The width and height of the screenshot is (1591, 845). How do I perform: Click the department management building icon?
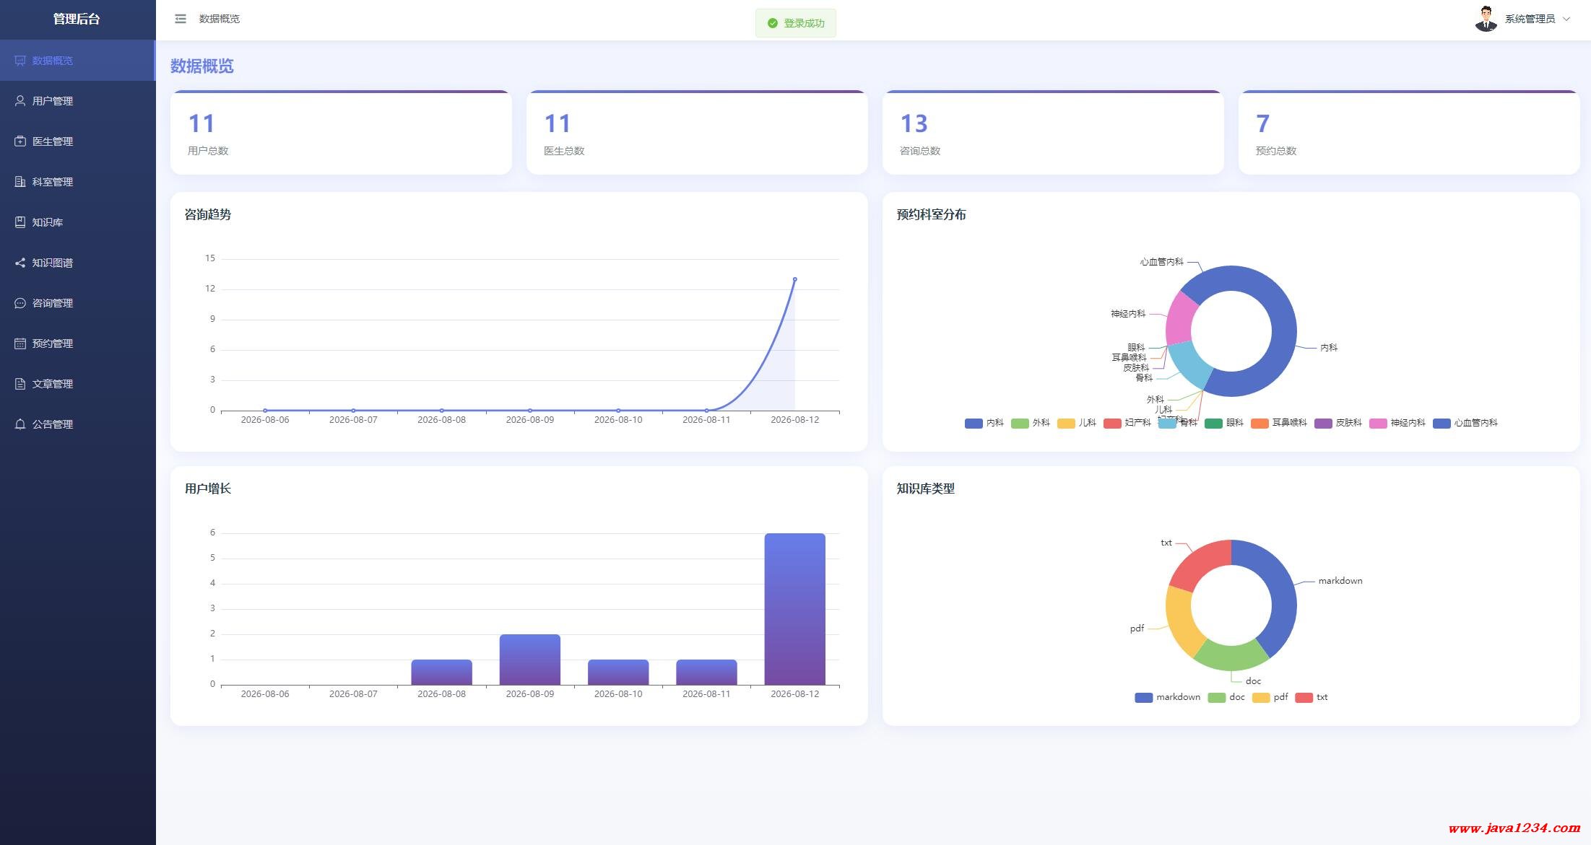(20, 182)
